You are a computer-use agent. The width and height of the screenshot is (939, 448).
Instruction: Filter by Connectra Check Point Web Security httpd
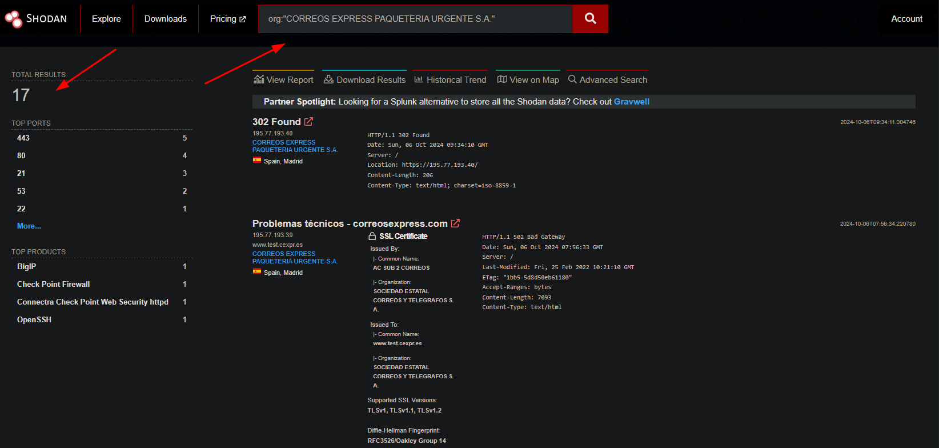(x=102, y=302)
